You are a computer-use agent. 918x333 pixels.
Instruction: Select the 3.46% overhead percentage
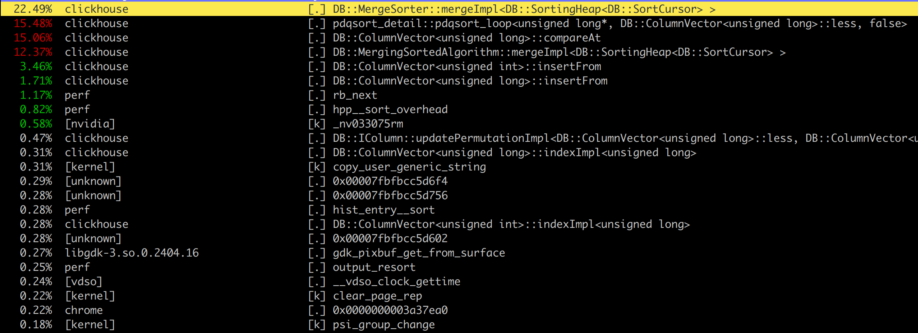(36, 67)
